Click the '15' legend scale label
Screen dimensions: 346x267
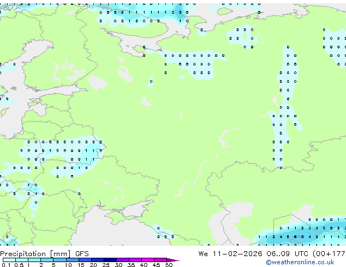pos(81,265)
